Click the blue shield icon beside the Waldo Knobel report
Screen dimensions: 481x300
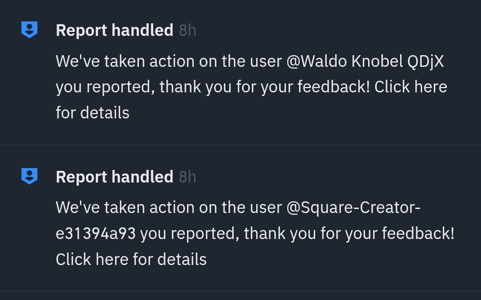tap(30, 30)
